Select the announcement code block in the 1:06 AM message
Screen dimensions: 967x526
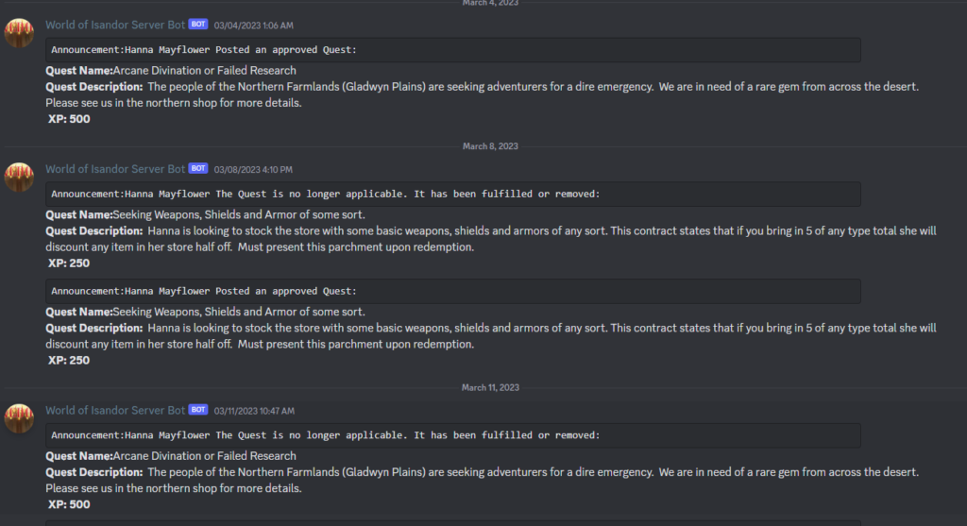(453, 50)
